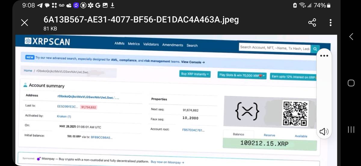
Task: Open Earn upto 12% Interest dropdown
Action: pos(293,77)
